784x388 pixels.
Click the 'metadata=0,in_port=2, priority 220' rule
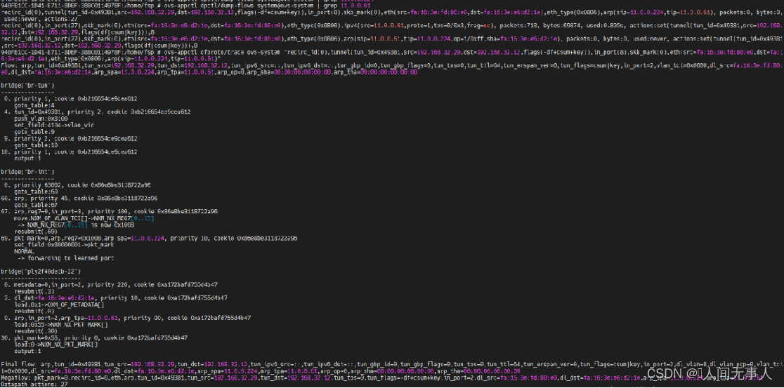coord(110,284)
